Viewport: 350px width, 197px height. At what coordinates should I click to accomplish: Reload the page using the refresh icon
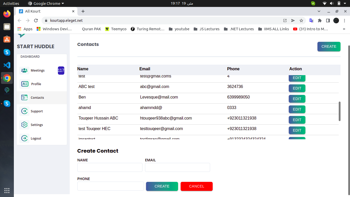[x=36, y=21]
